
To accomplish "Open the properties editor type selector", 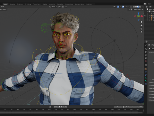I will 147,42.
